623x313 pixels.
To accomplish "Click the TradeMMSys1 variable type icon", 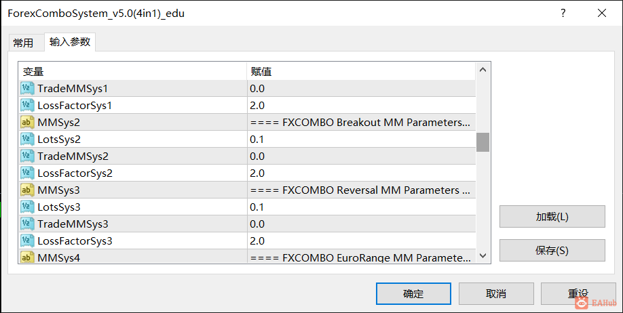I will pos(27,88).
